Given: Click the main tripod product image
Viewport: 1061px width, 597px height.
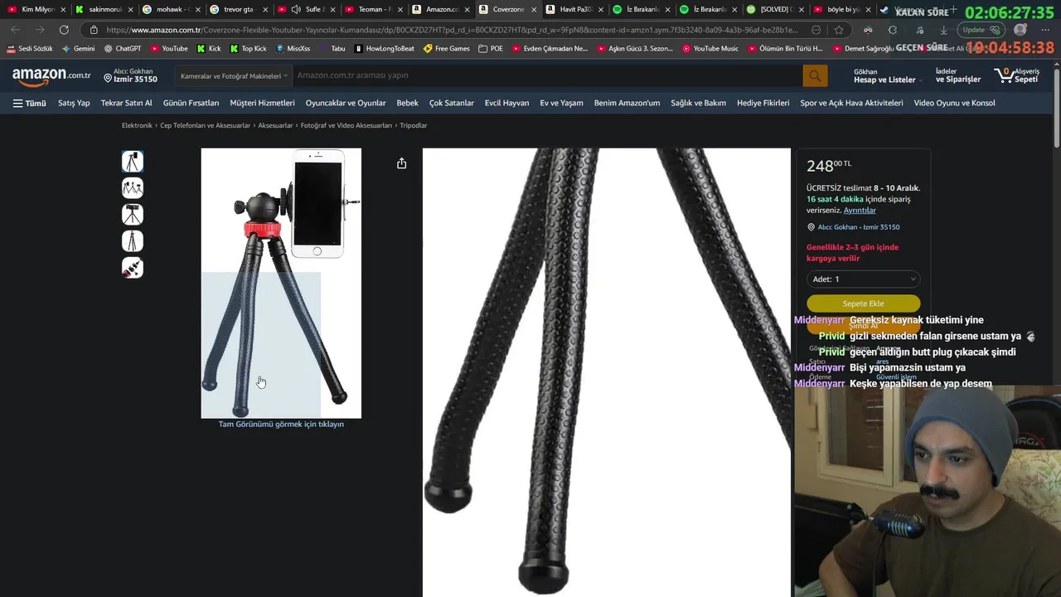Looking at the screenshot, I should point(281,283).
